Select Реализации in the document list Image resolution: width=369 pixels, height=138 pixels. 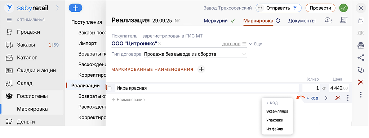85,86
